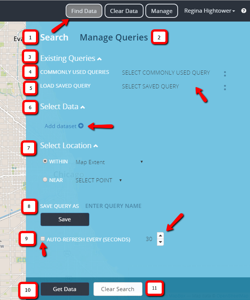
Task: Select the Within radio button
Action: click(x=45, y=161)
